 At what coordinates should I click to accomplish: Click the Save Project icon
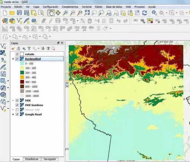19,13
